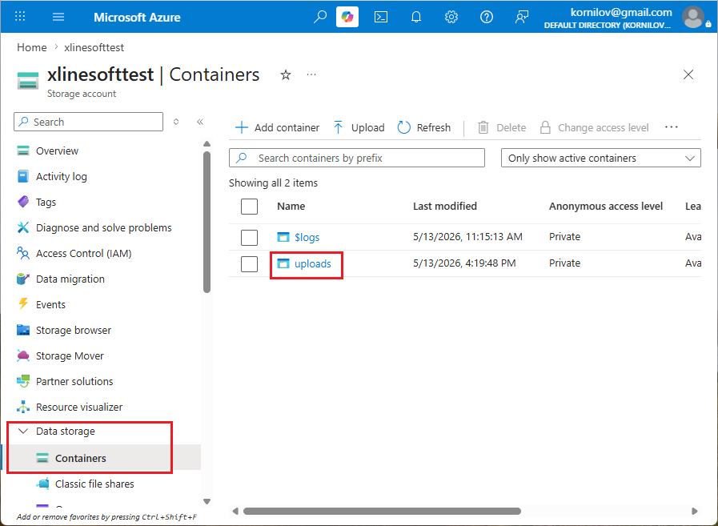
Task: Open Data migration in the sidebar
Action: point(70,279)
